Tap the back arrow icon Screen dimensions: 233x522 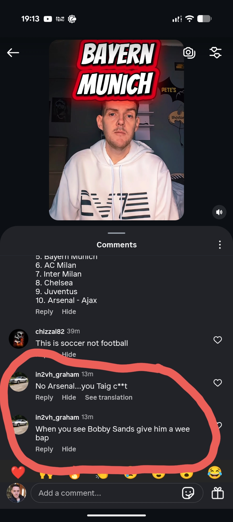[x=13, y=53]
